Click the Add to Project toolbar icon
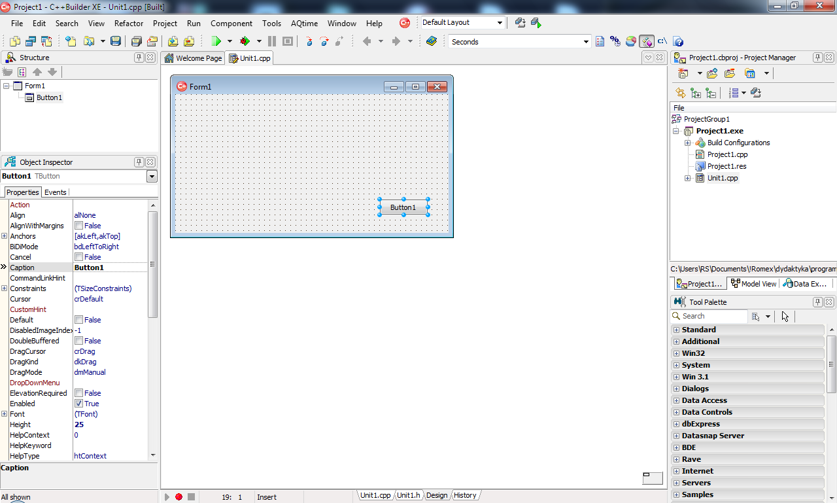 click(172, 41)
